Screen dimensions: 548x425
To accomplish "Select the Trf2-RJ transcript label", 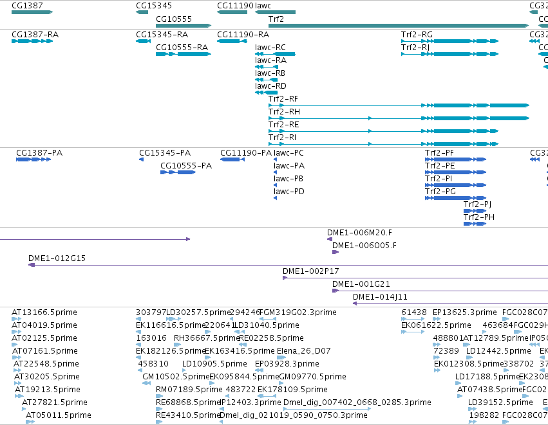I will click(415, 48).
